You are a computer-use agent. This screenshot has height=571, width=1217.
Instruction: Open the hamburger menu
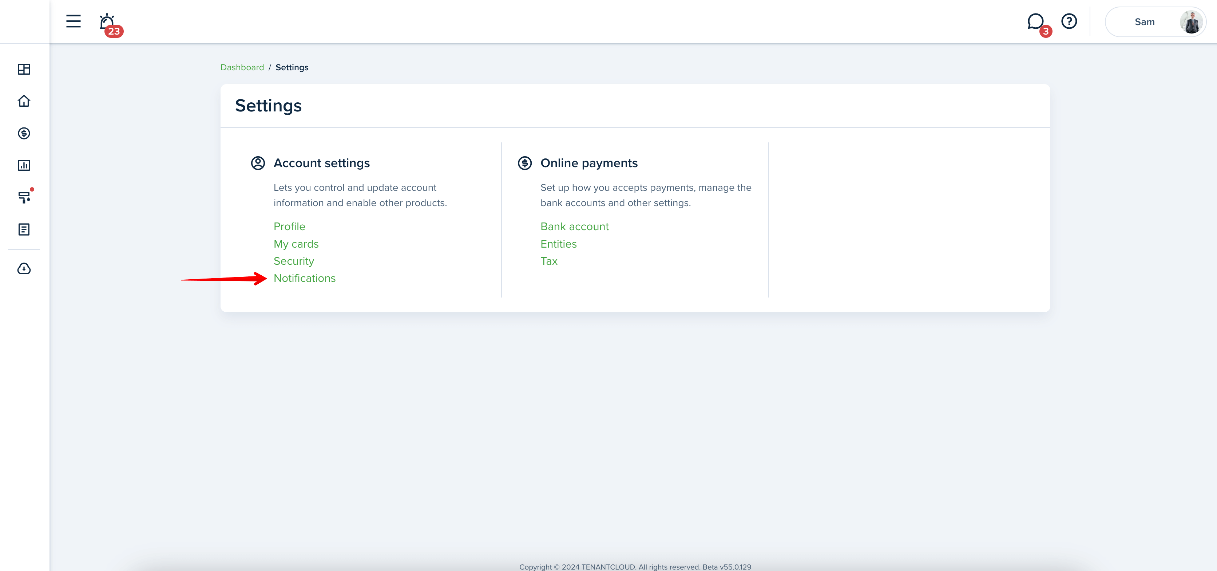coord(73,21)
